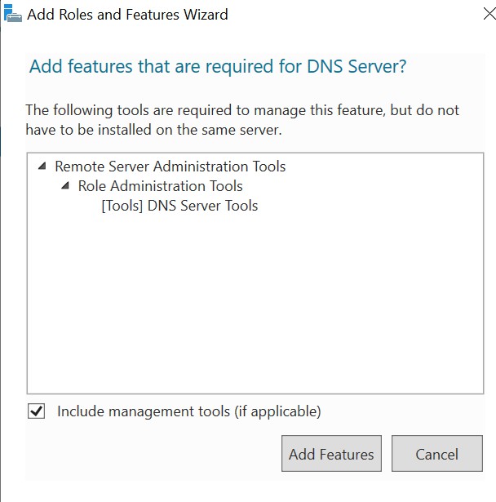496x502 pixels.
Task: Click the [Tools] prefix of the DNS entry
Action: [x=122, y=206]
